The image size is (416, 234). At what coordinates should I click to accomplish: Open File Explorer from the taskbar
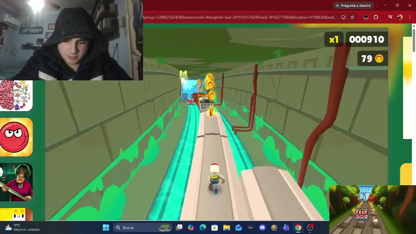tap(227, 227)
